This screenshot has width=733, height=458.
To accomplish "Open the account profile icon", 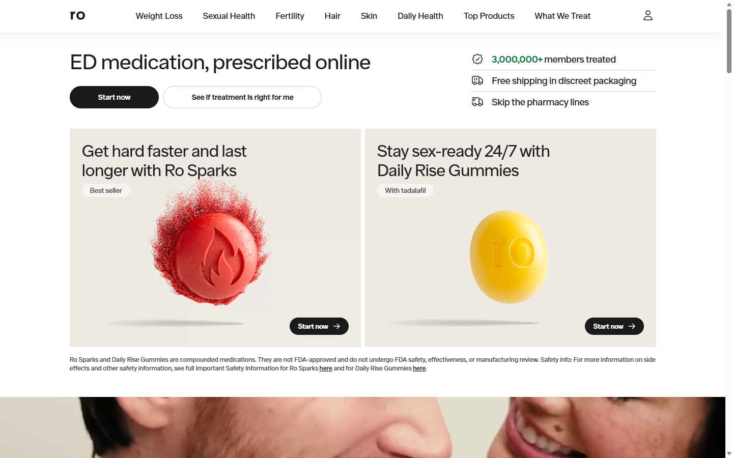I will 647,16.
